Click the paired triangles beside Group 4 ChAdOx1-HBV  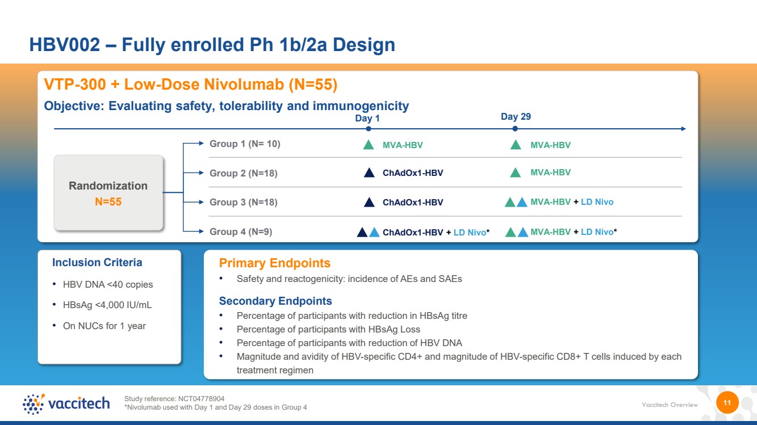pyautogui.click(x=369, y=232)
